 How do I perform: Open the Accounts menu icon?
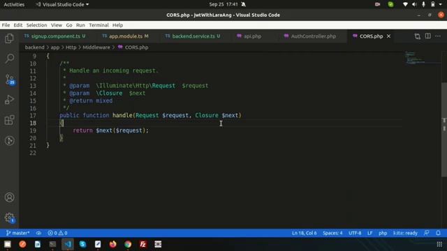(x=9, y=197)
